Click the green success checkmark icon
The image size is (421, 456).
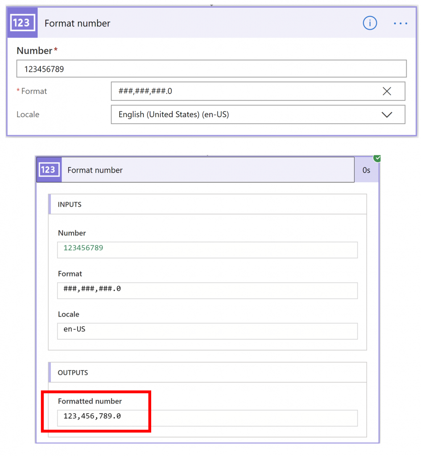[377, 158]
